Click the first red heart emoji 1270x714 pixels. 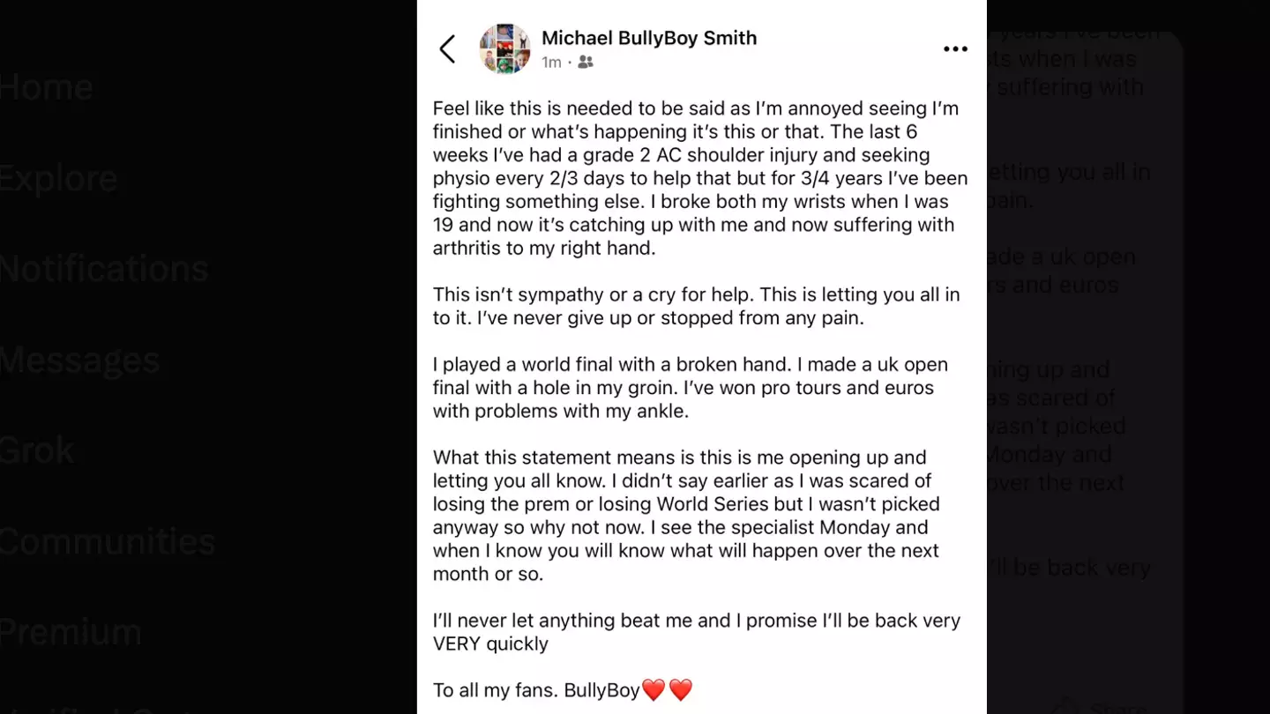click(x=654, y=690)
